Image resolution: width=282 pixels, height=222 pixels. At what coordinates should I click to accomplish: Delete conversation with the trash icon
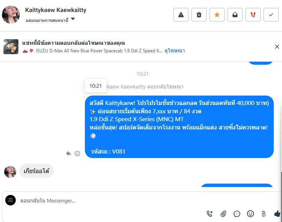(x=199, y=15)
